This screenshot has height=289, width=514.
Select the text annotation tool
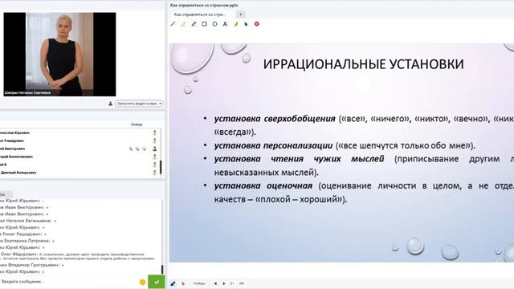(225, 24)
